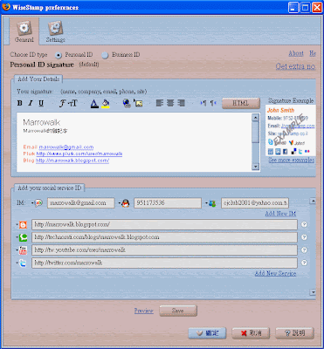Click the QQ penguin IM icon

[x=126, y=203]
